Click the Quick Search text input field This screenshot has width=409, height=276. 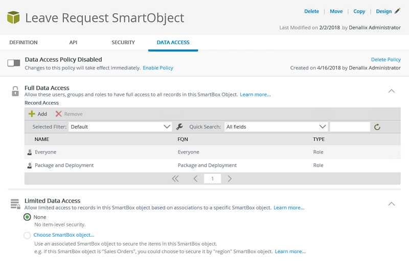click(x=350, y=127)
